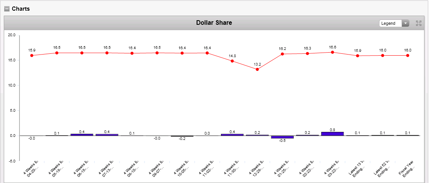Screen dimensions: 429x183
Task: Select the Fiscal Year 16.0 data point
Action: click(408, 55)
